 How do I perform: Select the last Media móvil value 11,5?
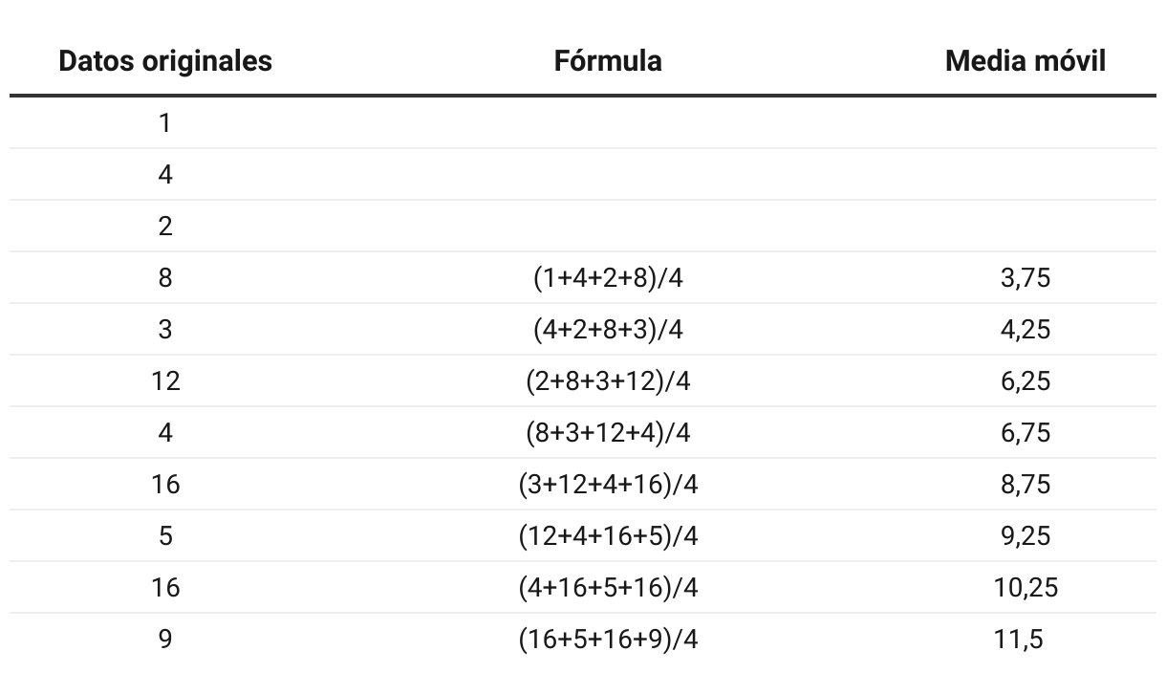1019,639
